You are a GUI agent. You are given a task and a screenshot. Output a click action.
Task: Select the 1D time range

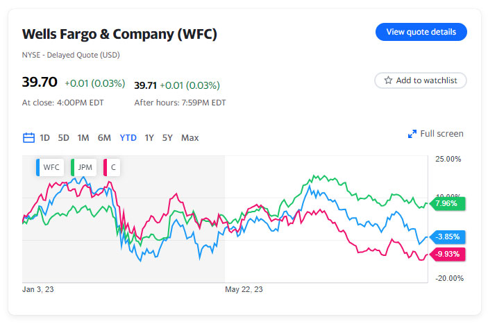click(44, 137)
